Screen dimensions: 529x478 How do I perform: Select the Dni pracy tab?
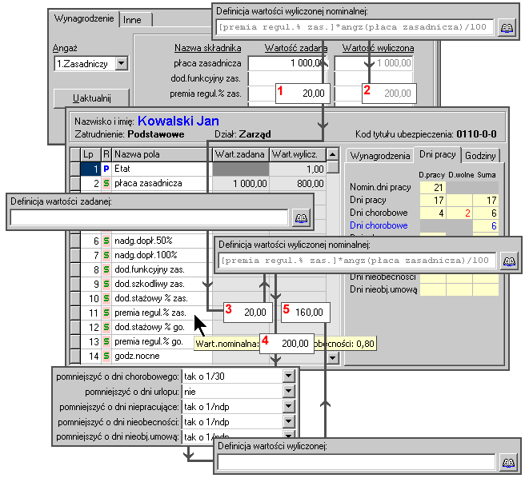click(x=437, y=154)
